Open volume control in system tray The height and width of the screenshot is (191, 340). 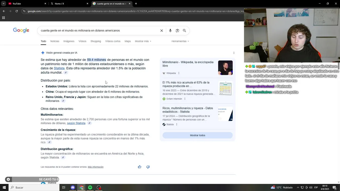click(x=311, y=188)
